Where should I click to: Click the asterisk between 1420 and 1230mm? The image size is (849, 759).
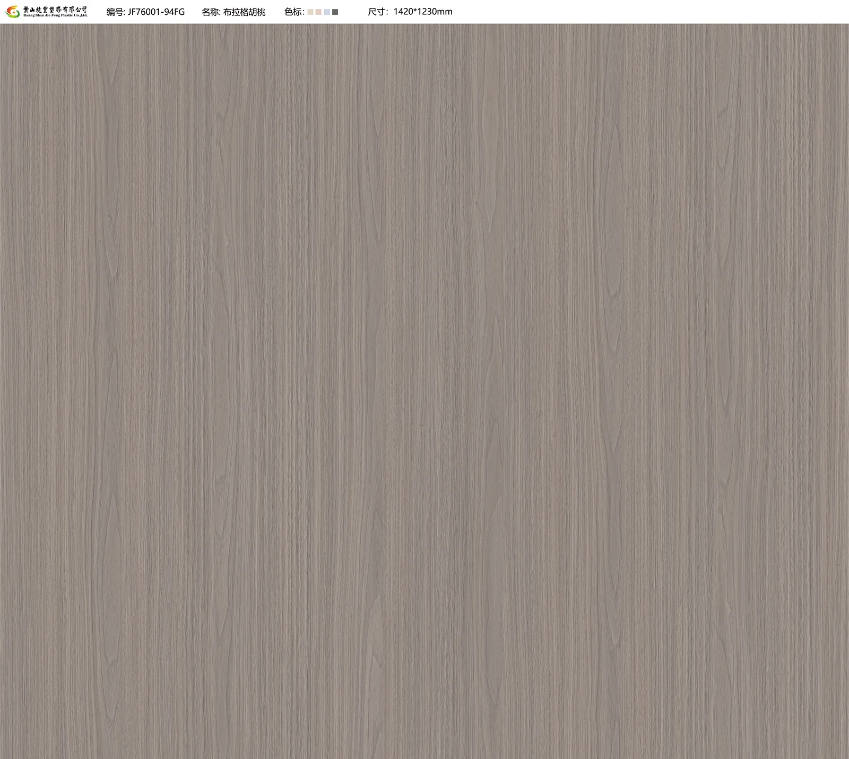pos(418,12)
